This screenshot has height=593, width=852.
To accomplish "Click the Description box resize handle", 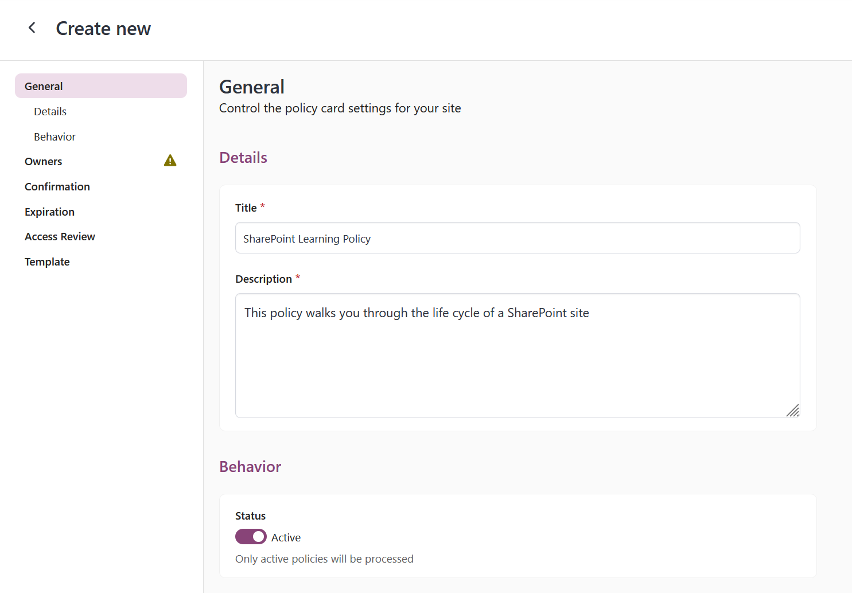I will pos(792,410).
